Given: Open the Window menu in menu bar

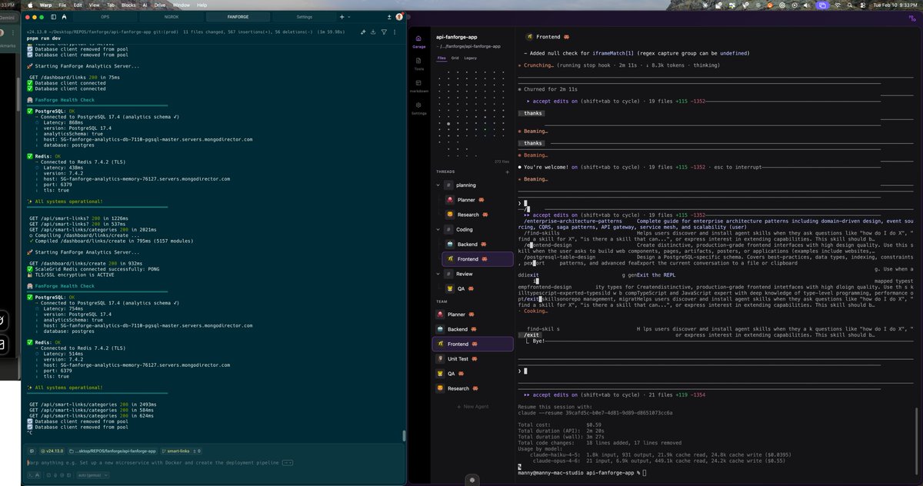Looking at the screenshot, I should [x=182, y=5].
